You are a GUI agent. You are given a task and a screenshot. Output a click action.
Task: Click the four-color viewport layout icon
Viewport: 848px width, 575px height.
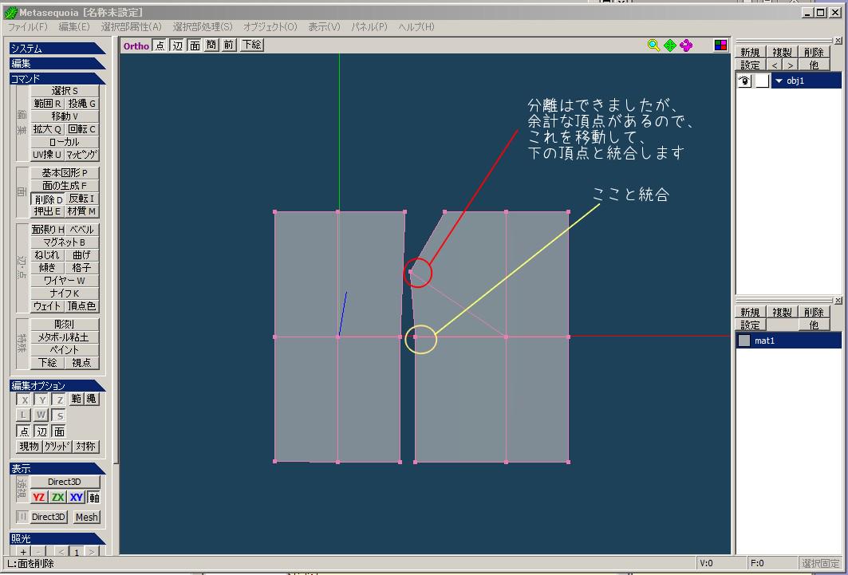tap(720, 45)
